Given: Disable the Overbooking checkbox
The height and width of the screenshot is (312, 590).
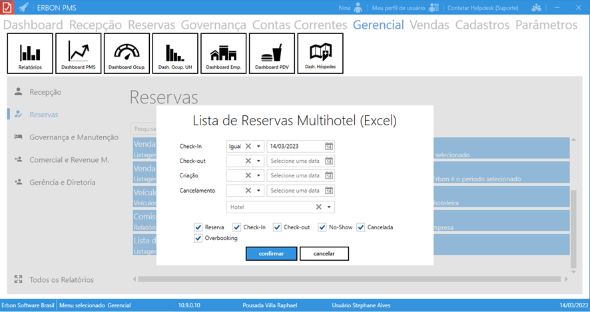Looking at the screenshot, I should pos(198,238).
